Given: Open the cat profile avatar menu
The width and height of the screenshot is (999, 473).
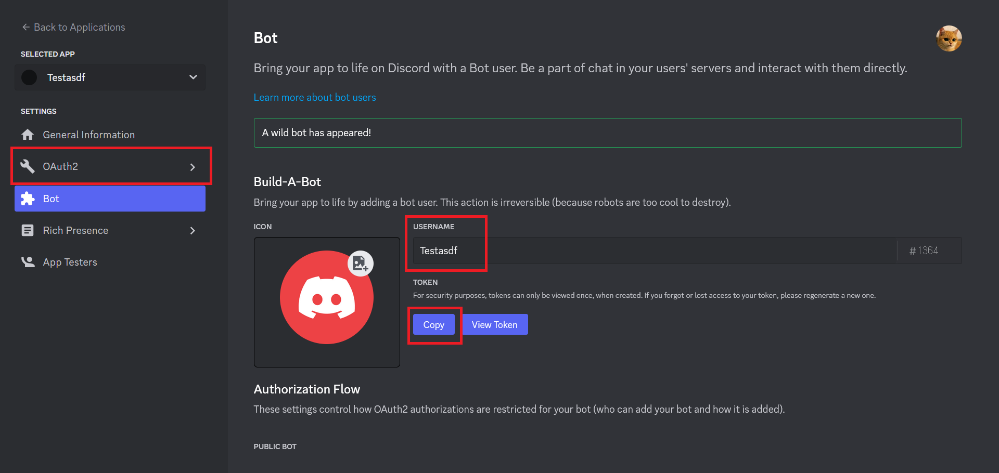Looking at the screenshot, I should coord(949,38).
